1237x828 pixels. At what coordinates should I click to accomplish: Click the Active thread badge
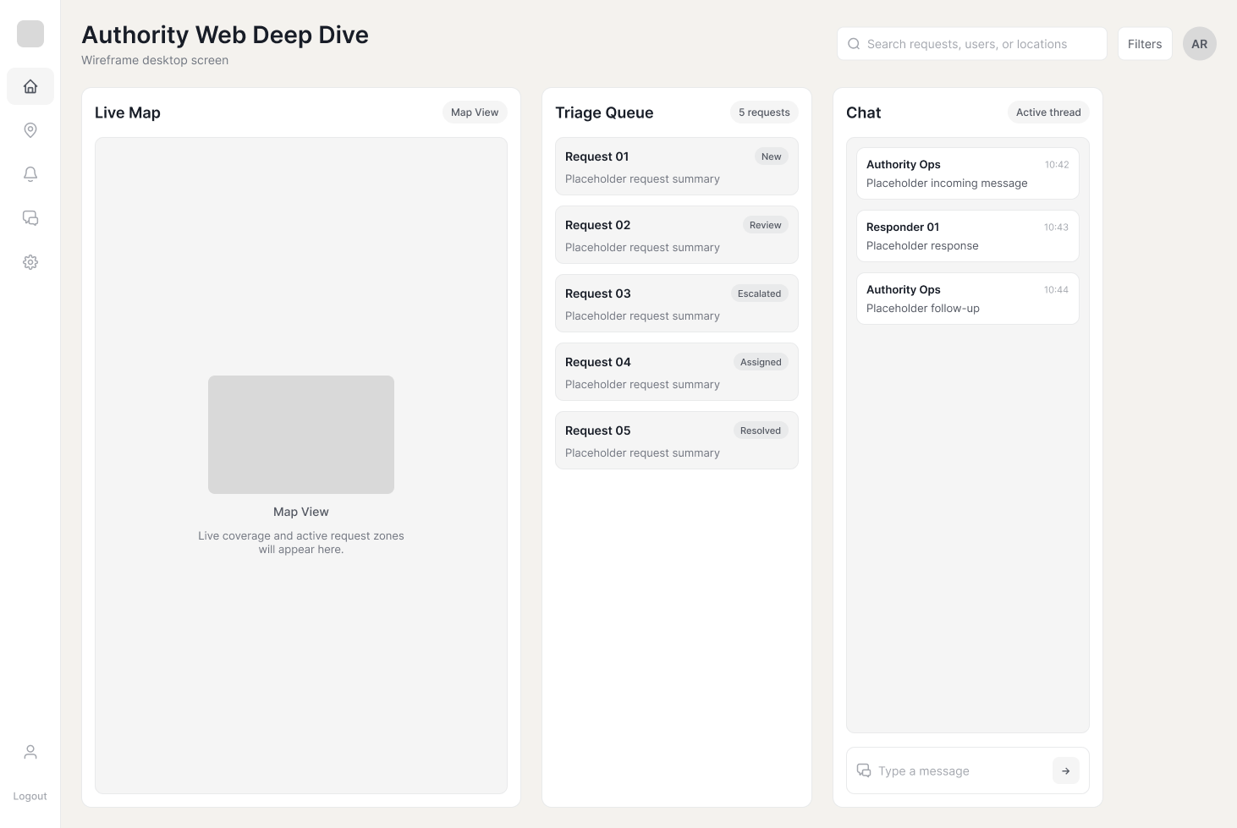(1048, 112)
